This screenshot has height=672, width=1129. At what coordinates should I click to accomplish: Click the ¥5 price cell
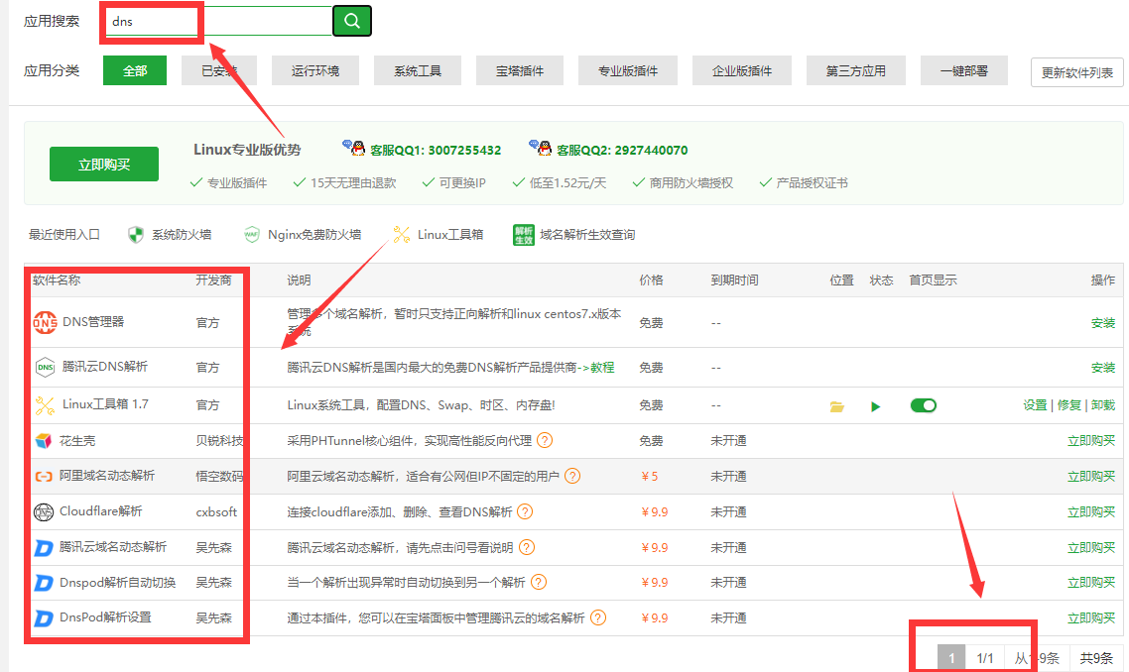pos(650,477)
